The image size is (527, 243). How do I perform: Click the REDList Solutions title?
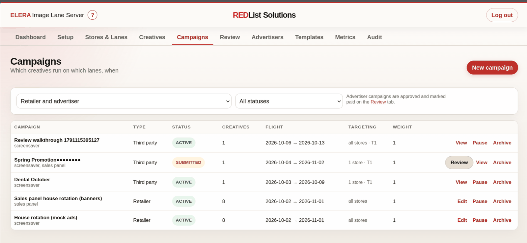click(264, 15)
